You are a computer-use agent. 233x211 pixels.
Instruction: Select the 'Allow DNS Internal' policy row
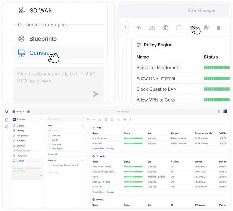pyautogui.click(x=183, y=78)
